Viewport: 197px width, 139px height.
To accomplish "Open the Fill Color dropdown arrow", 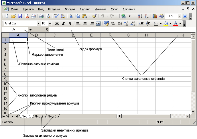I will [170, 24].
